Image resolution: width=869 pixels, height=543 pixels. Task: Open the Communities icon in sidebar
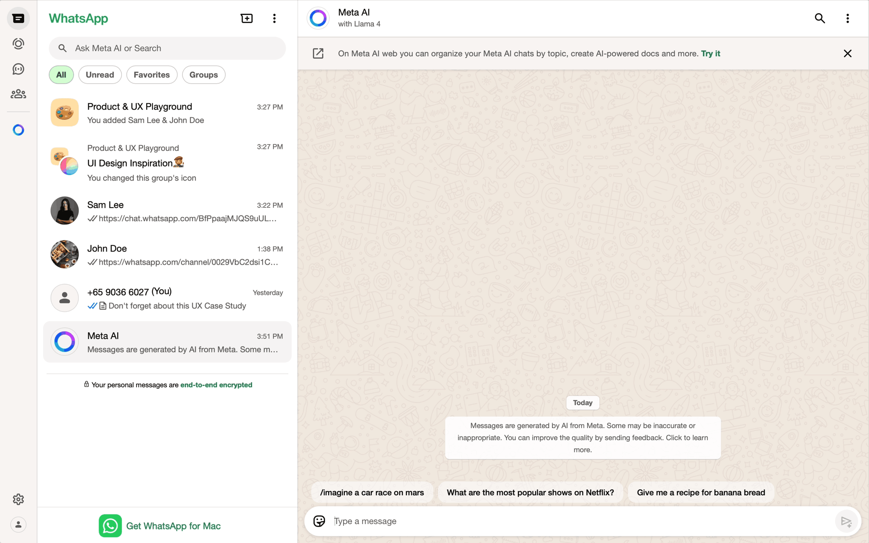(19, 94)
